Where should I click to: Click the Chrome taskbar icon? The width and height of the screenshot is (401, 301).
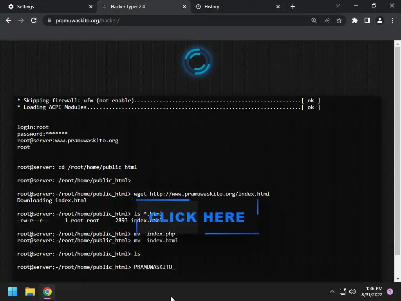pyautogui.click(x=47, y=292)
